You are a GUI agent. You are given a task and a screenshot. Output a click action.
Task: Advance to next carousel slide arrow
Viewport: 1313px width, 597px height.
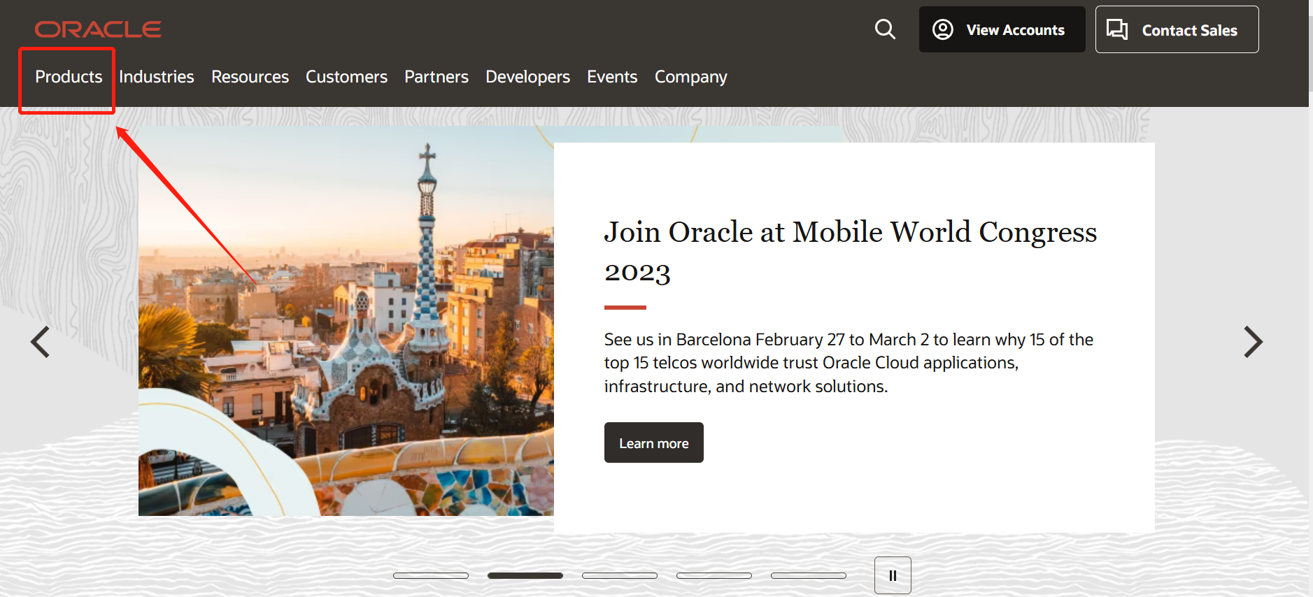click(x=1253, y=342)
